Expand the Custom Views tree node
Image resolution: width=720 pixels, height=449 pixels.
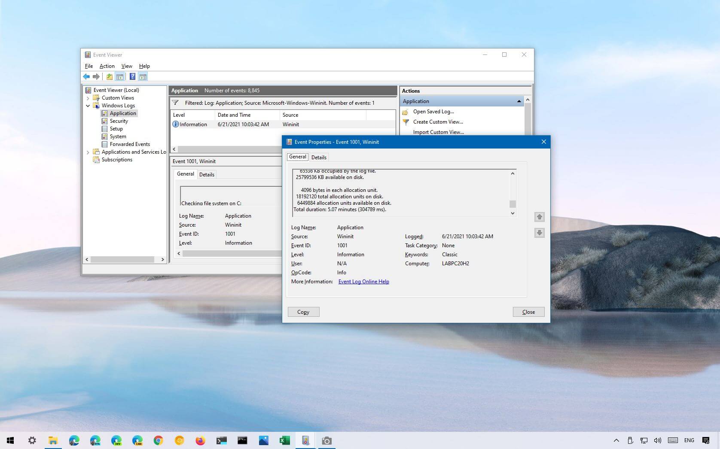(x=88, y=98)
